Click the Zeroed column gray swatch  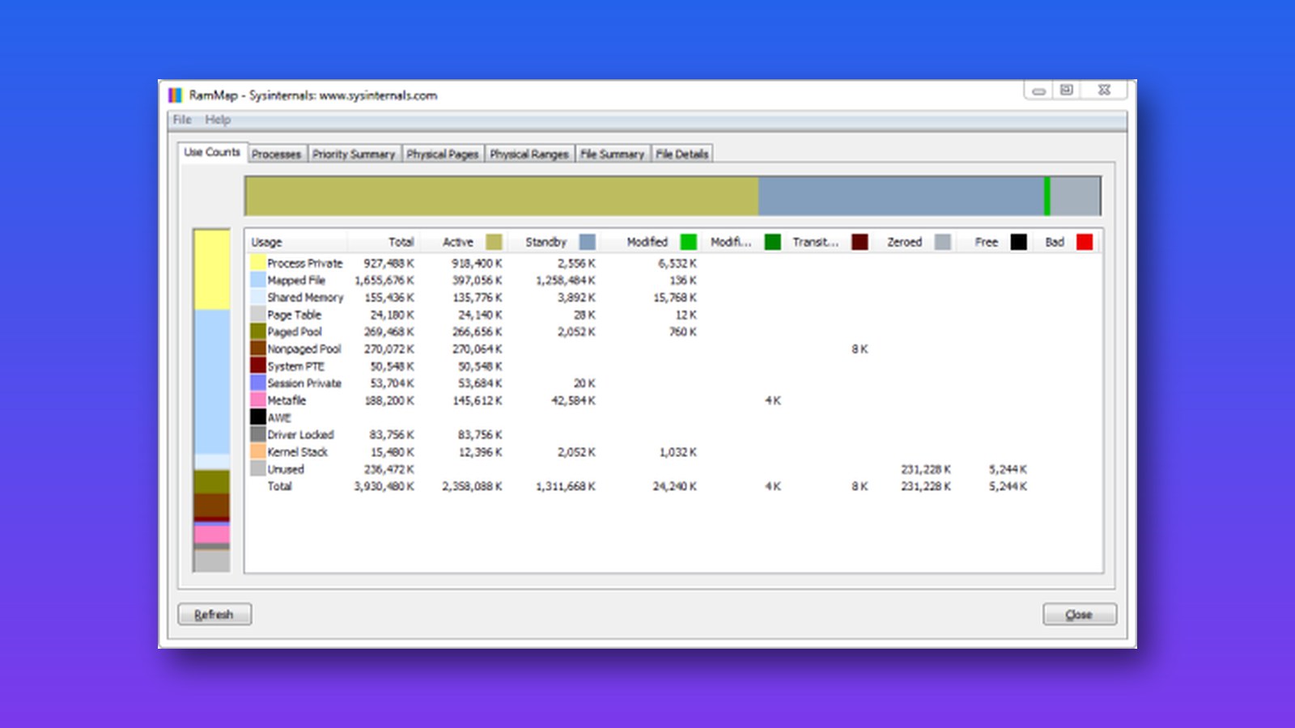943,242
